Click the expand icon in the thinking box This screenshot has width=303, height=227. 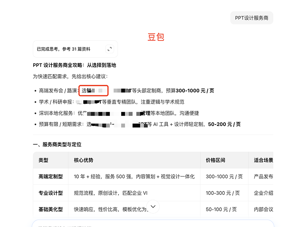point(109,49)
